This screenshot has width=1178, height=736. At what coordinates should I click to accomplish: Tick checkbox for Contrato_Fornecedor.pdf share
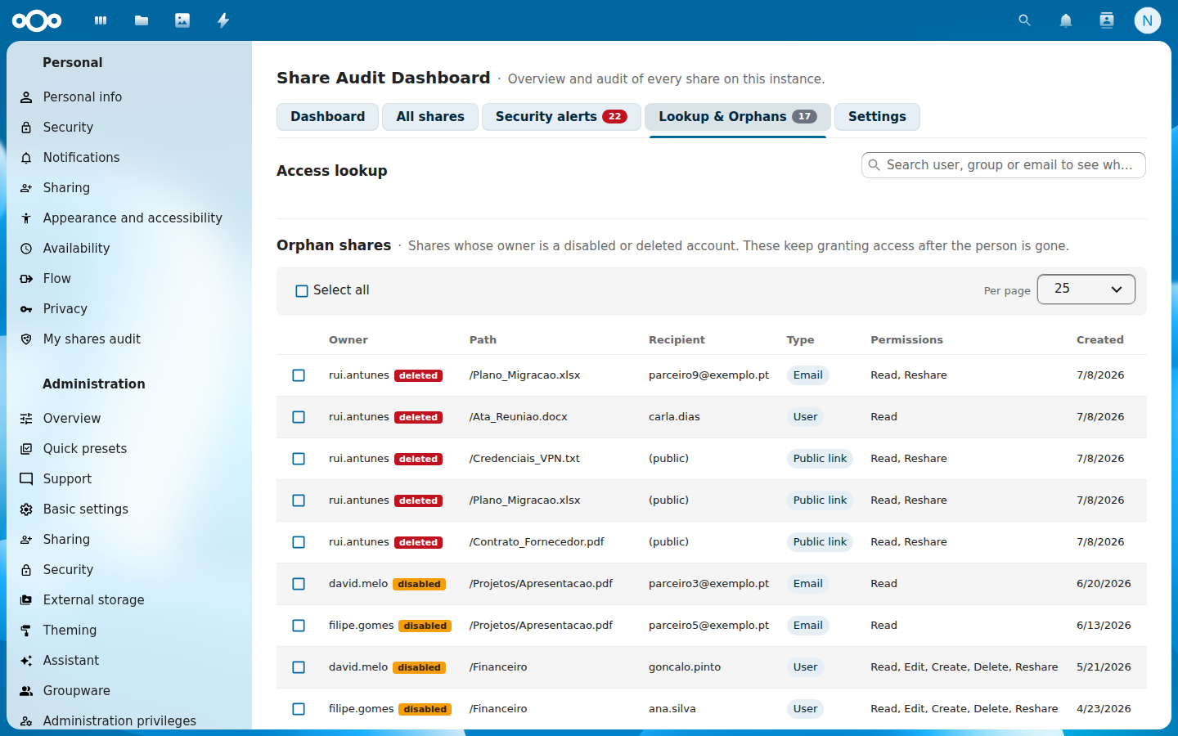click(299, 542)
